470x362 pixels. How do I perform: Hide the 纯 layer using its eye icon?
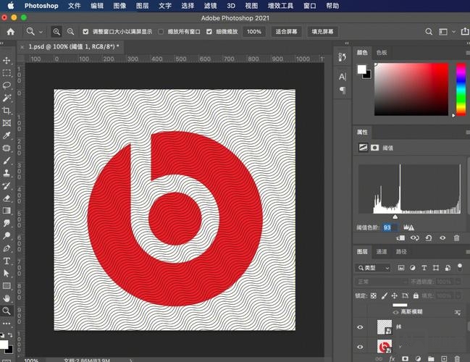click(x=360, y=327)
